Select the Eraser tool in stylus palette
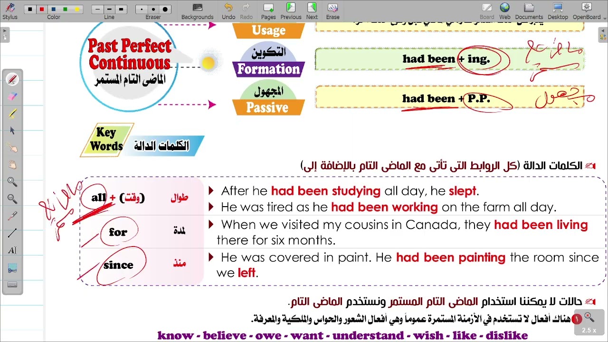608x342 pixels. (x=12, y=96)
